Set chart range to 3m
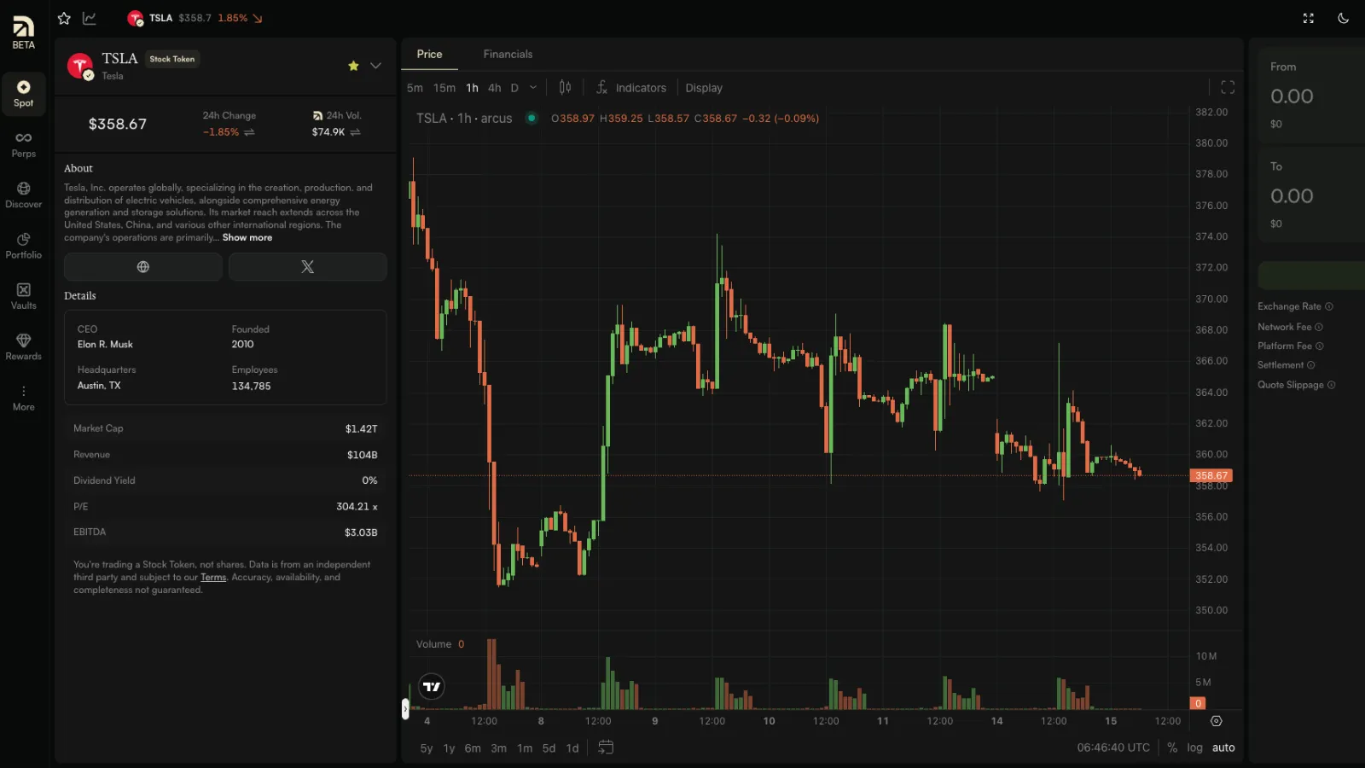The width and height of the screenshot is (1365, 768). tap(499, 748)
